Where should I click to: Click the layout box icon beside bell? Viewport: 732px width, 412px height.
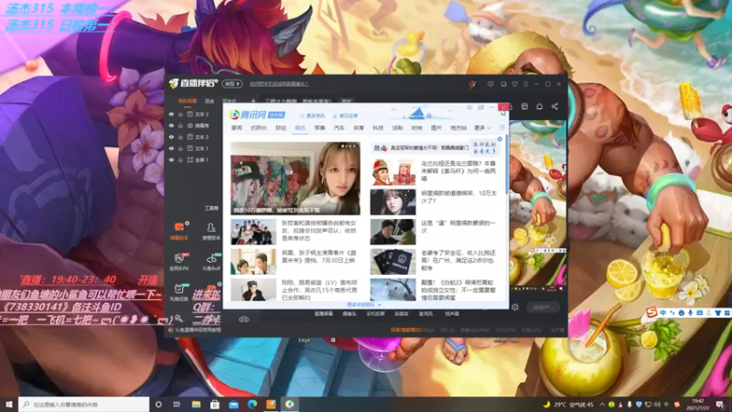(x=524, y=106)
